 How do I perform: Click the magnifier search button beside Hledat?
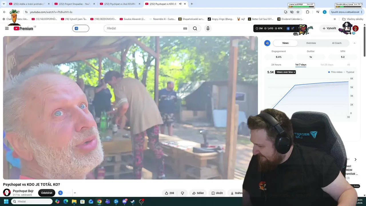click(x=195, y=28)
